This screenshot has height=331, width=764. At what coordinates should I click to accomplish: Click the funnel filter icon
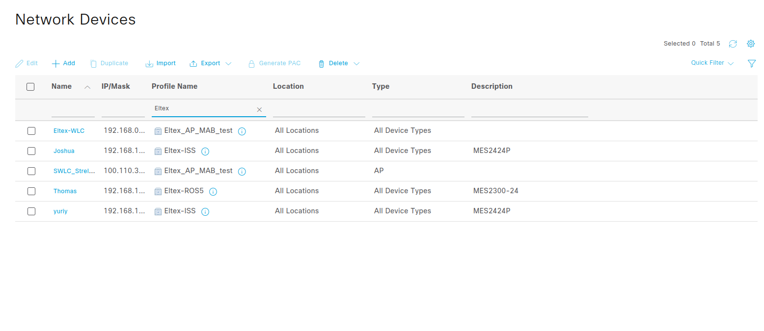[x=751, y=63]
